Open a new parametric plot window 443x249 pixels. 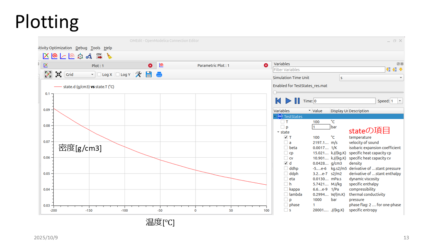tap(54, 56)
